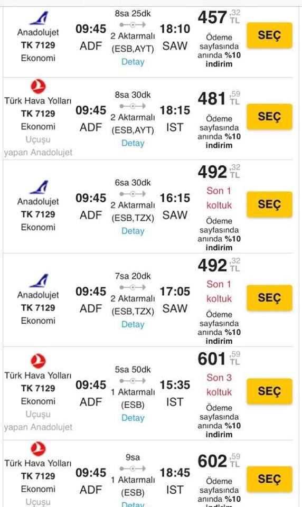This screenshot has height=507, width=302.
Task: Click the Türk Hava Yolları logo on the 481 TL flight
Action: [38, 86]
